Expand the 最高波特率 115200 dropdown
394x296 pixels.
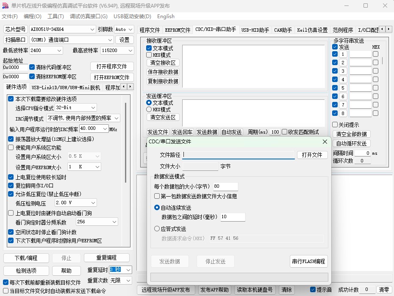130,50
